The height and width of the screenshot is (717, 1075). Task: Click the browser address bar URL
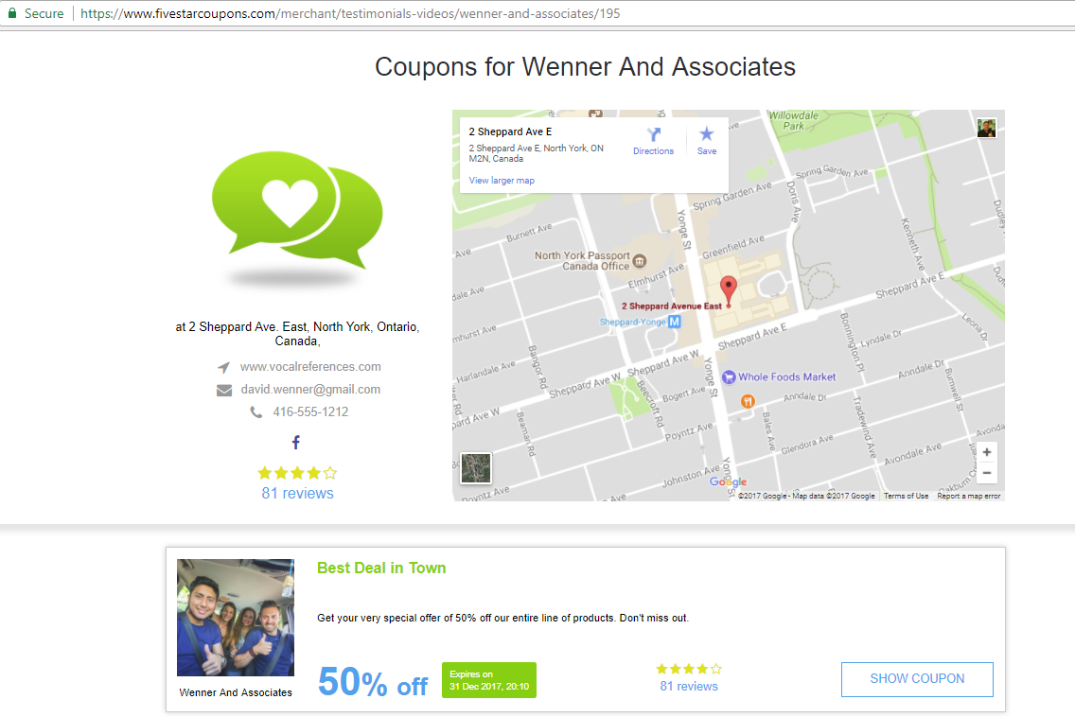[x=350, y=13]
